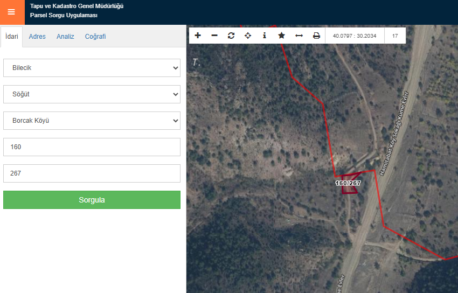
Task: Click the crosshair locate icon
Action: (248, 36)
